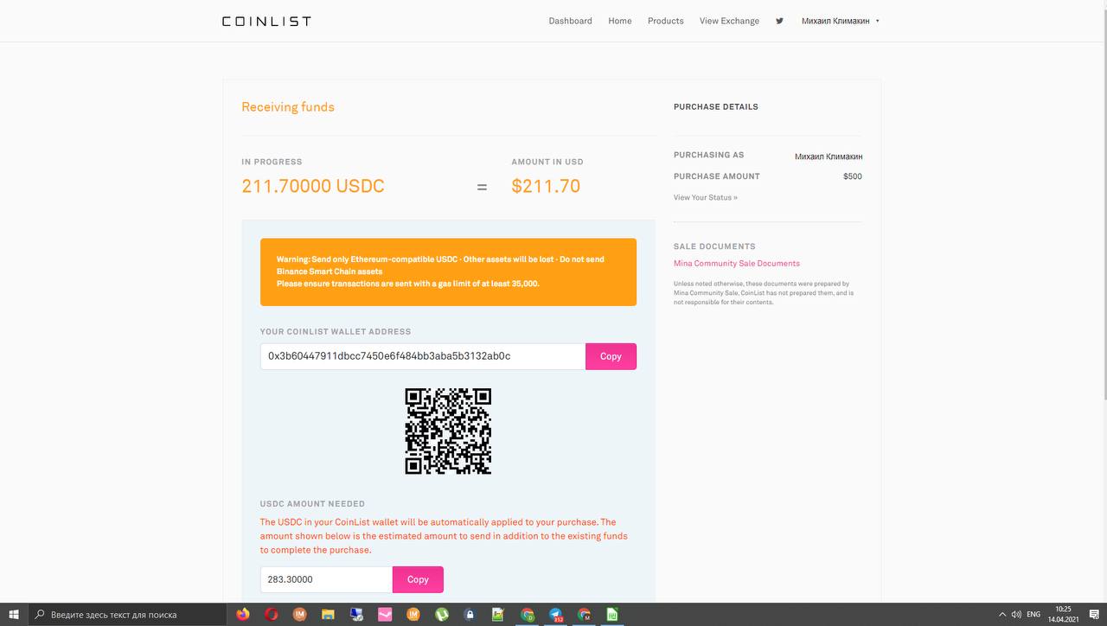Image resolution: width=1107 pixels, height=626 pixels.
Task: Open the View Your Status link
Action: [706, 197]
